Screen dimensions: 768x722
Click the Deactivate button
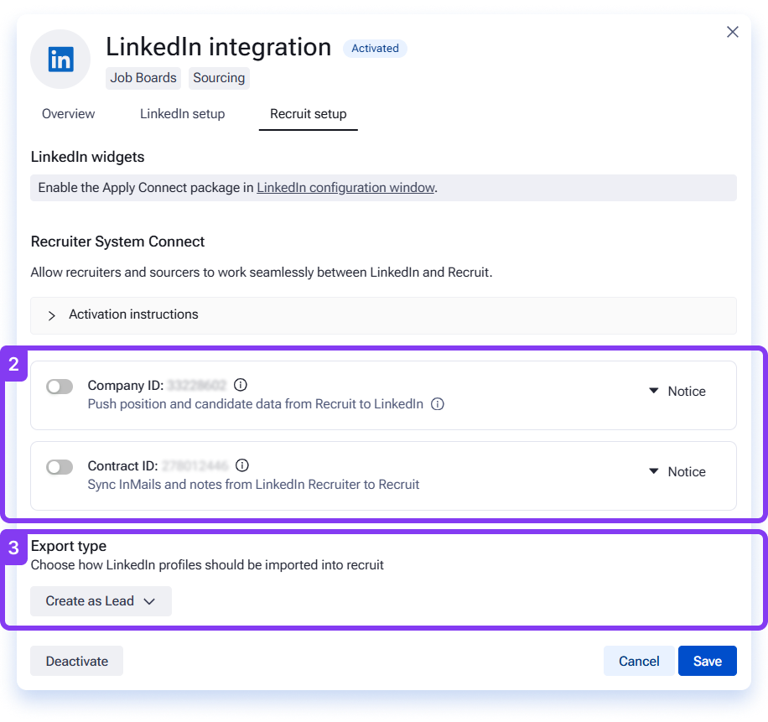pos(77,661)
